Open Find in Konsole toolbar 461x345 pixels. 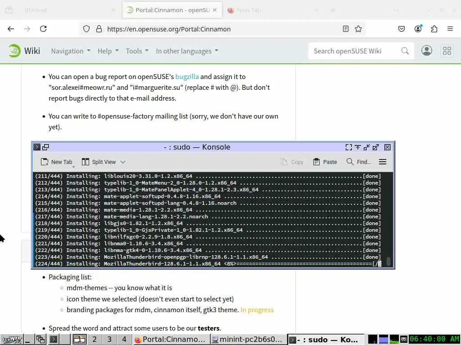[x=359, y=162]
